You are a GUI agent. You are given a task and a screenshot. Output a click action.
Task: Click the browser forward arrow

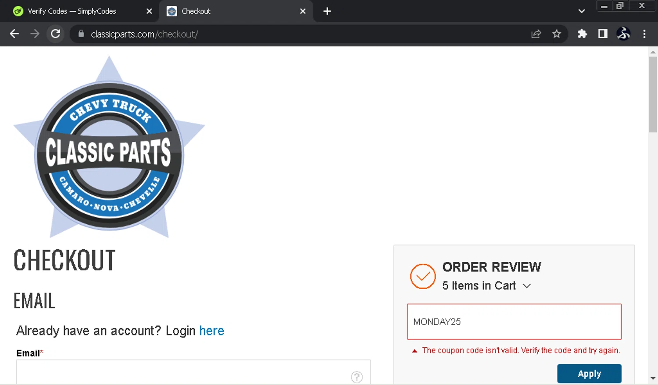coord(35,34)
